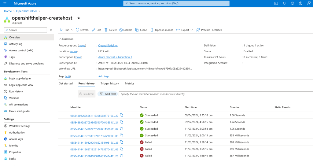Viewport: 313px width, 166px height.
Task: Open portal settings gear
Action: [293, 3]
